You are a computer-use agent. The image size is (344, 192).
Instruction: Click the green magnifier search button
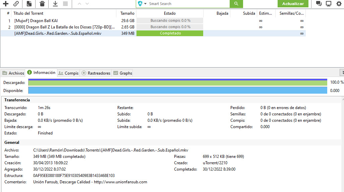pyautogui.click(x=236, y=4)
